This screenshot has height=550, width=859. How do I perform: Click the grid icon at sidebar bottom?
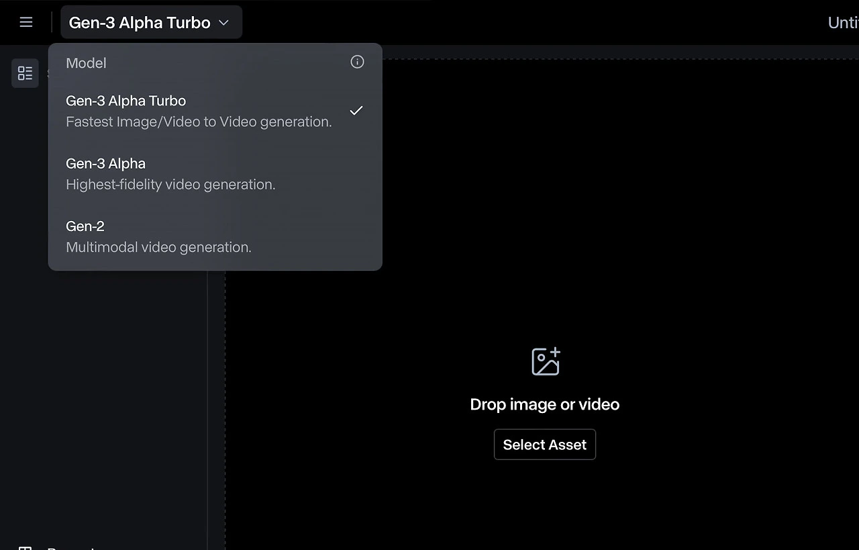(x=25, y=548)
